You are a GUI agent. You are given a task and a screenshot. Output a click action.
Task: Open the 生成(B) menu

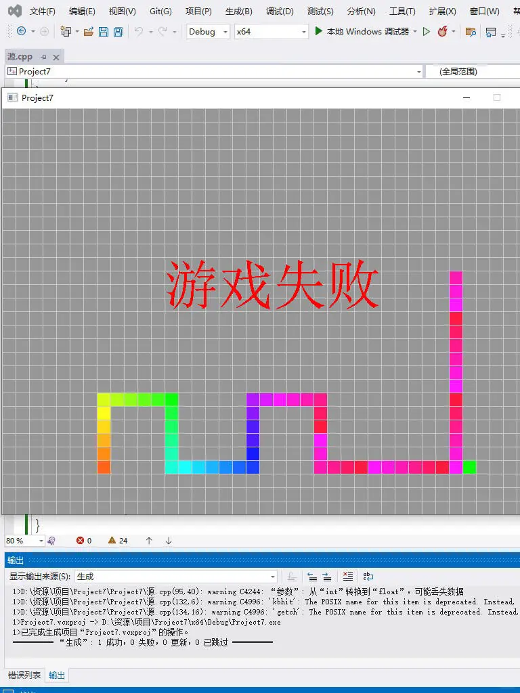pyautogui.click(x=239, y=12)
